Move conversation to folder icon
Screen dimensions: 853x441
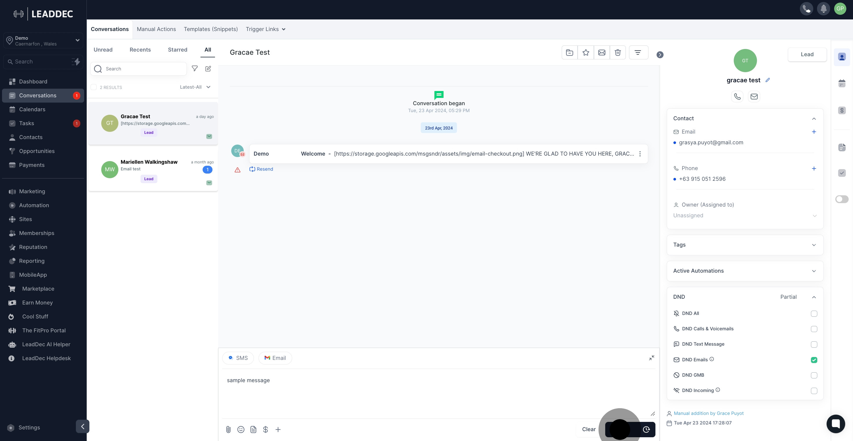coord(570,52)
